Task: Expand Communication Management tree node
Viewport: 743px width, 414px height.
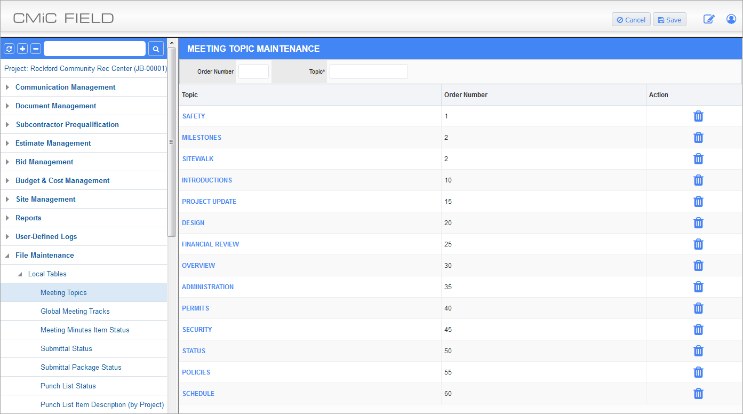Action: (7, 87)
